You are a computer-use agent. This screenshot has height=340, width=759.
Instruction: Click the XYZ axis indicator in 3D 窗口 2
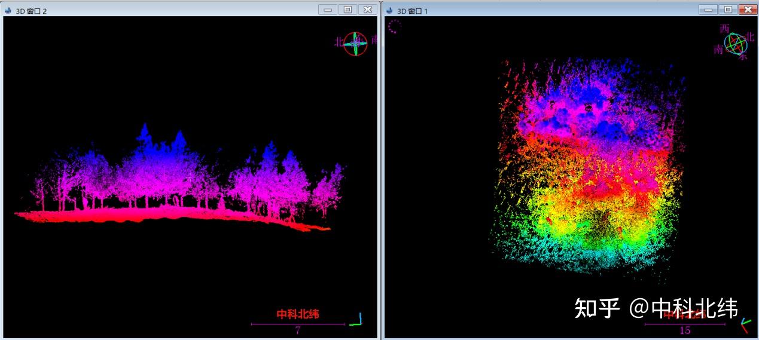356,320
